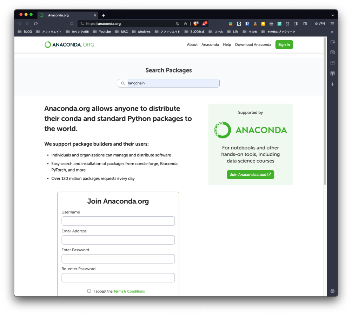Click the Anaconda.org logo

click(x=69, y=44)
